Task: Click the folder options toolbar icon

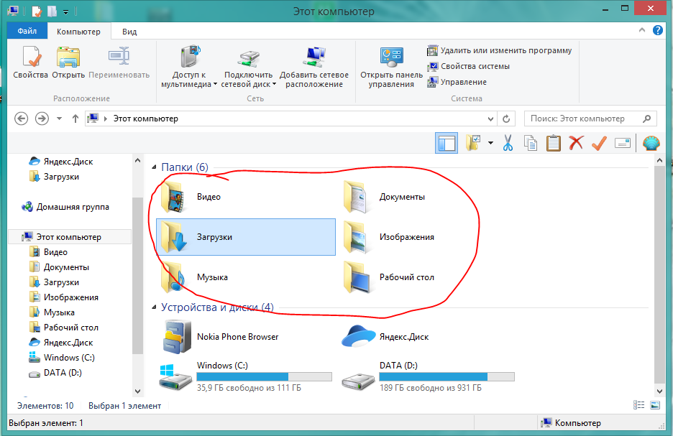Action: pyautogui.click(x=472, y=143)
